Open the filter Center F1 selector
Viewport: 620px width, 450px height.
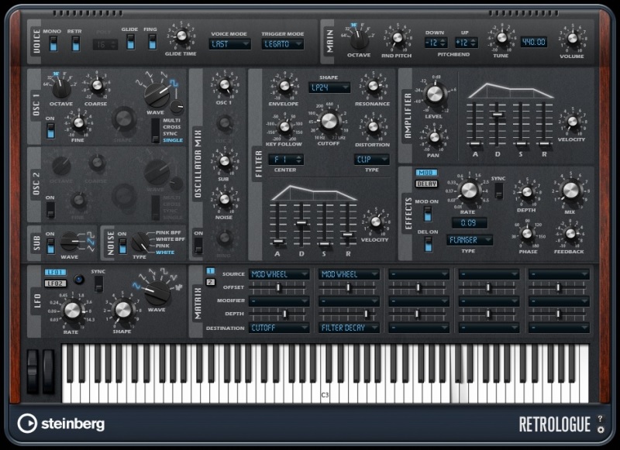point(286,160)
